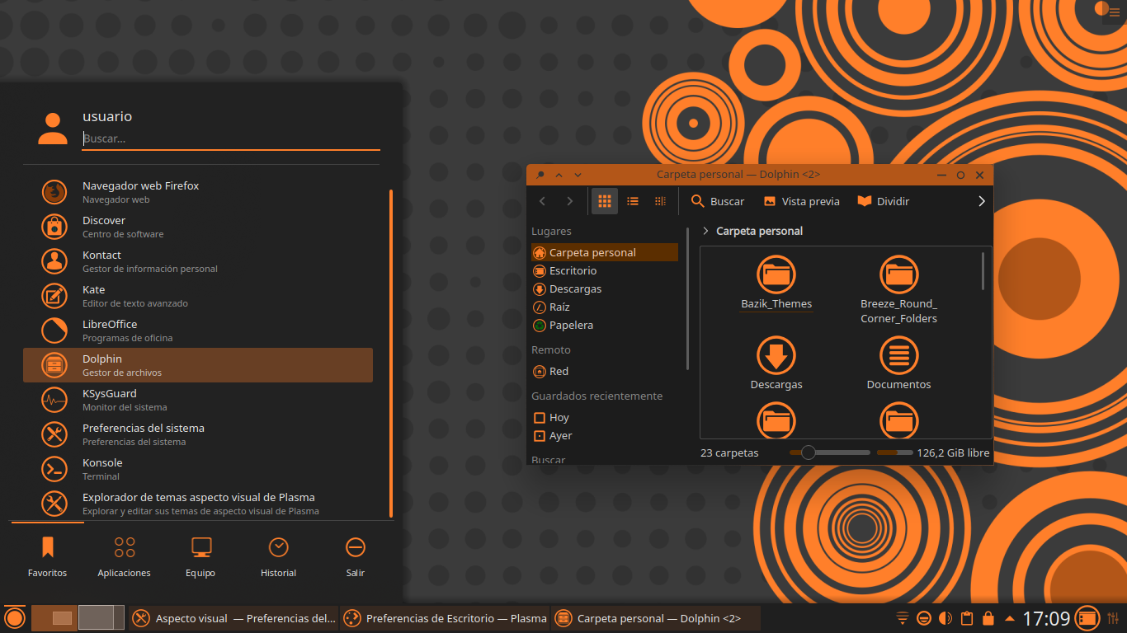The height and width of the screenshot is (633, 1127).
Task: Click the launcher favorites list scrollbar
Action: click(390, 352)
